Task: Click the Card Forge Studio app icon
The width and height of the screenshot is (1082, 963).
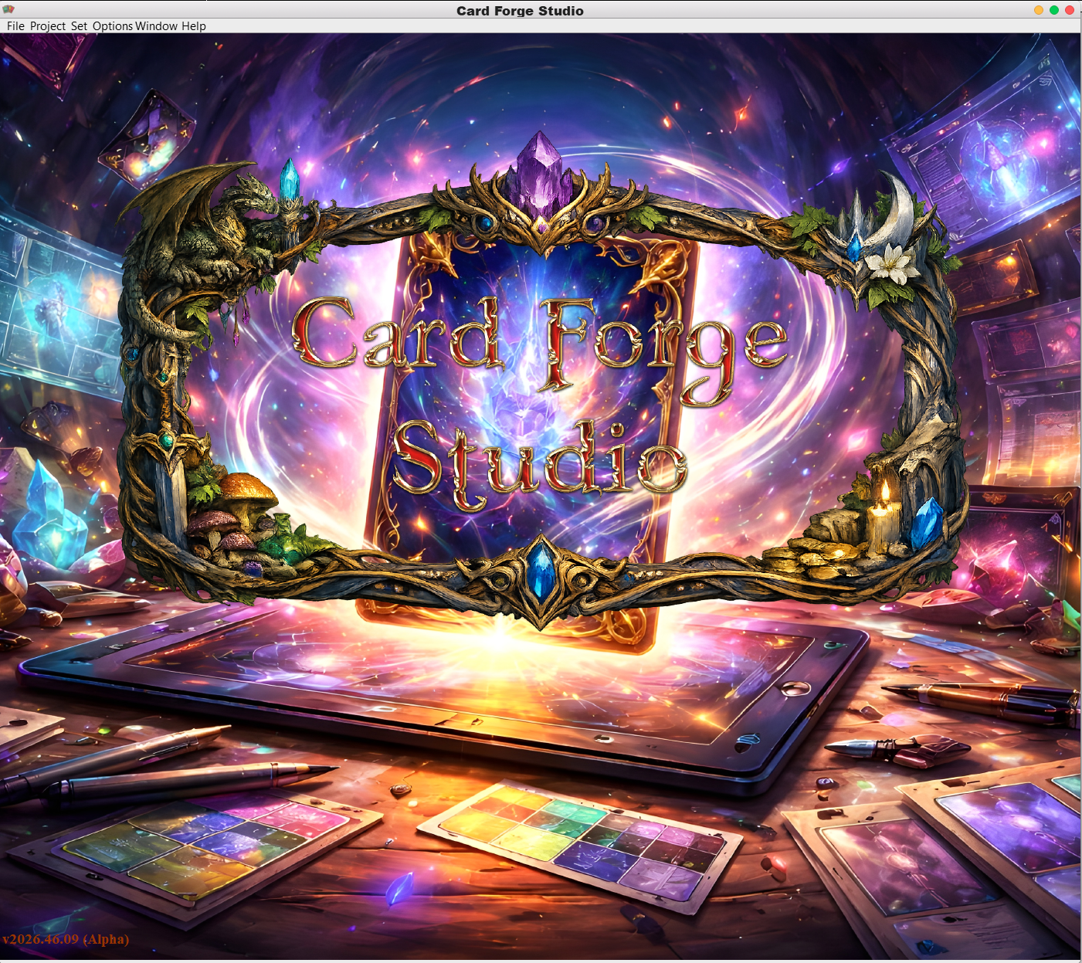Action: click(x=8, y=9)
